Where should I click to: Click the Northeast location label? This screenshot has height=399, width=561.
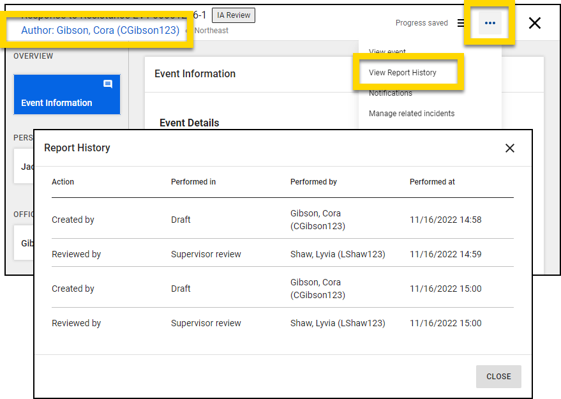pos(211,30)
